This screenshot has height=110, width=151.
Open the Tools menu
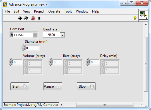pyautogui.click(x=68, y=11)
